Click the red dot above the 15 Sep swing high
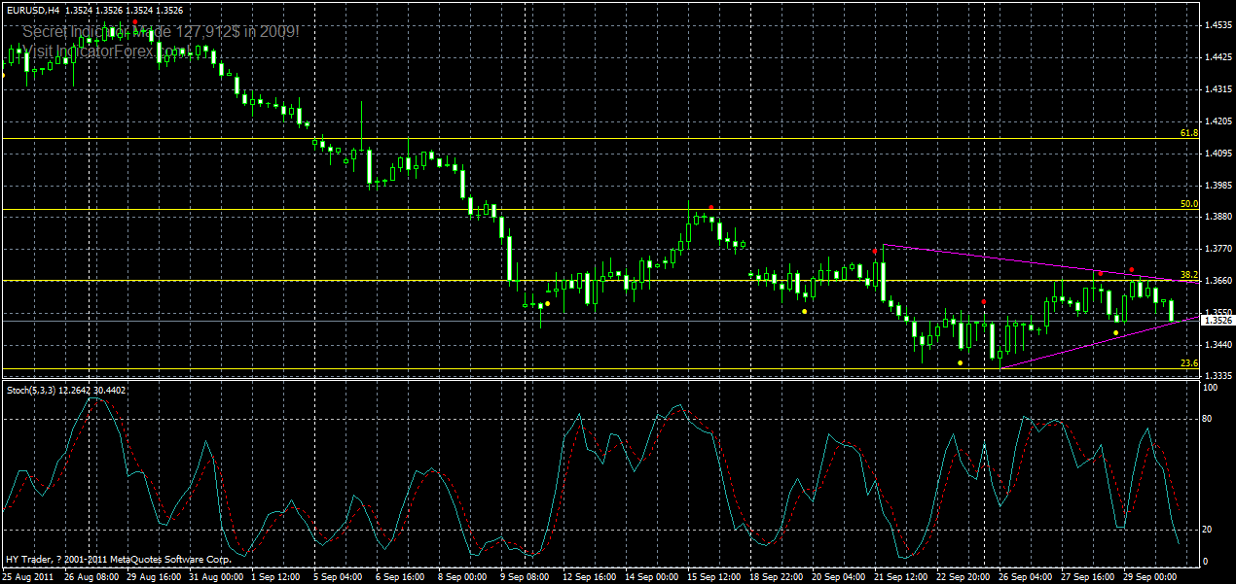Screen dimensions: 1236x584 coord(711,207)
